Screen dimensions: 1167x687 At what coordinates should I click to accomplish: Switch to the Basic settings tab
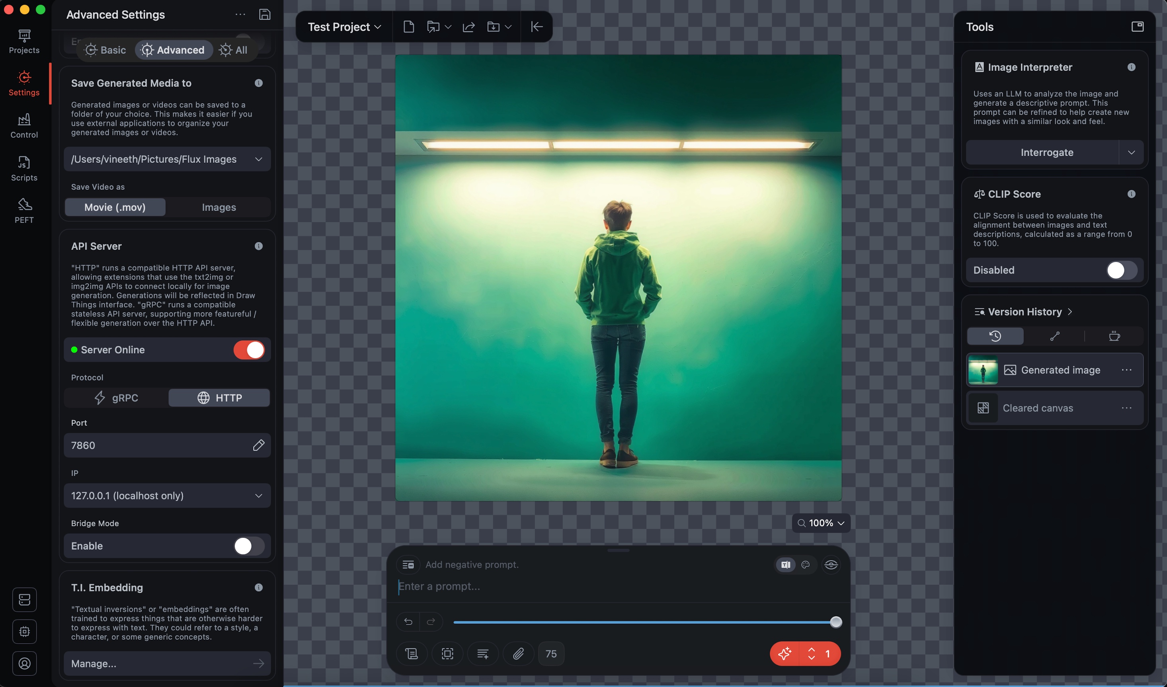(105, 50)
